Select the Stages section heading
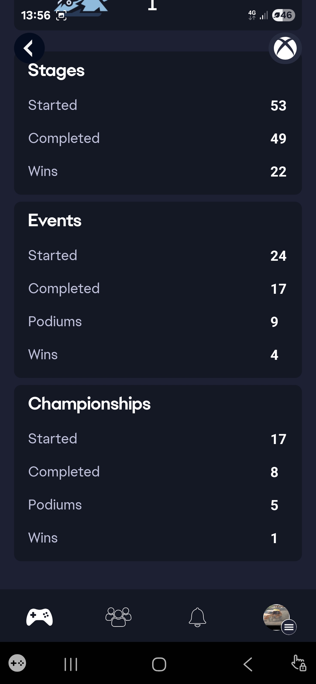 tap(56, 70)
